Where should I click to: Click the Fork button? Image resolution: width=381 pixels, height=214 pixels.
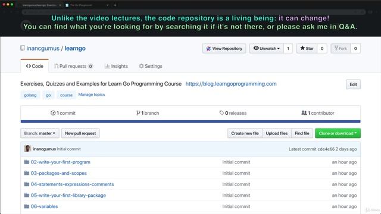[x=341, y=49]
